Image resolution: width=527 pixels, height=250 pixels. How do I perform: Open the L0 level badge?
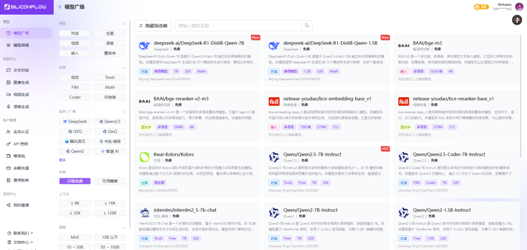[481, 7]
